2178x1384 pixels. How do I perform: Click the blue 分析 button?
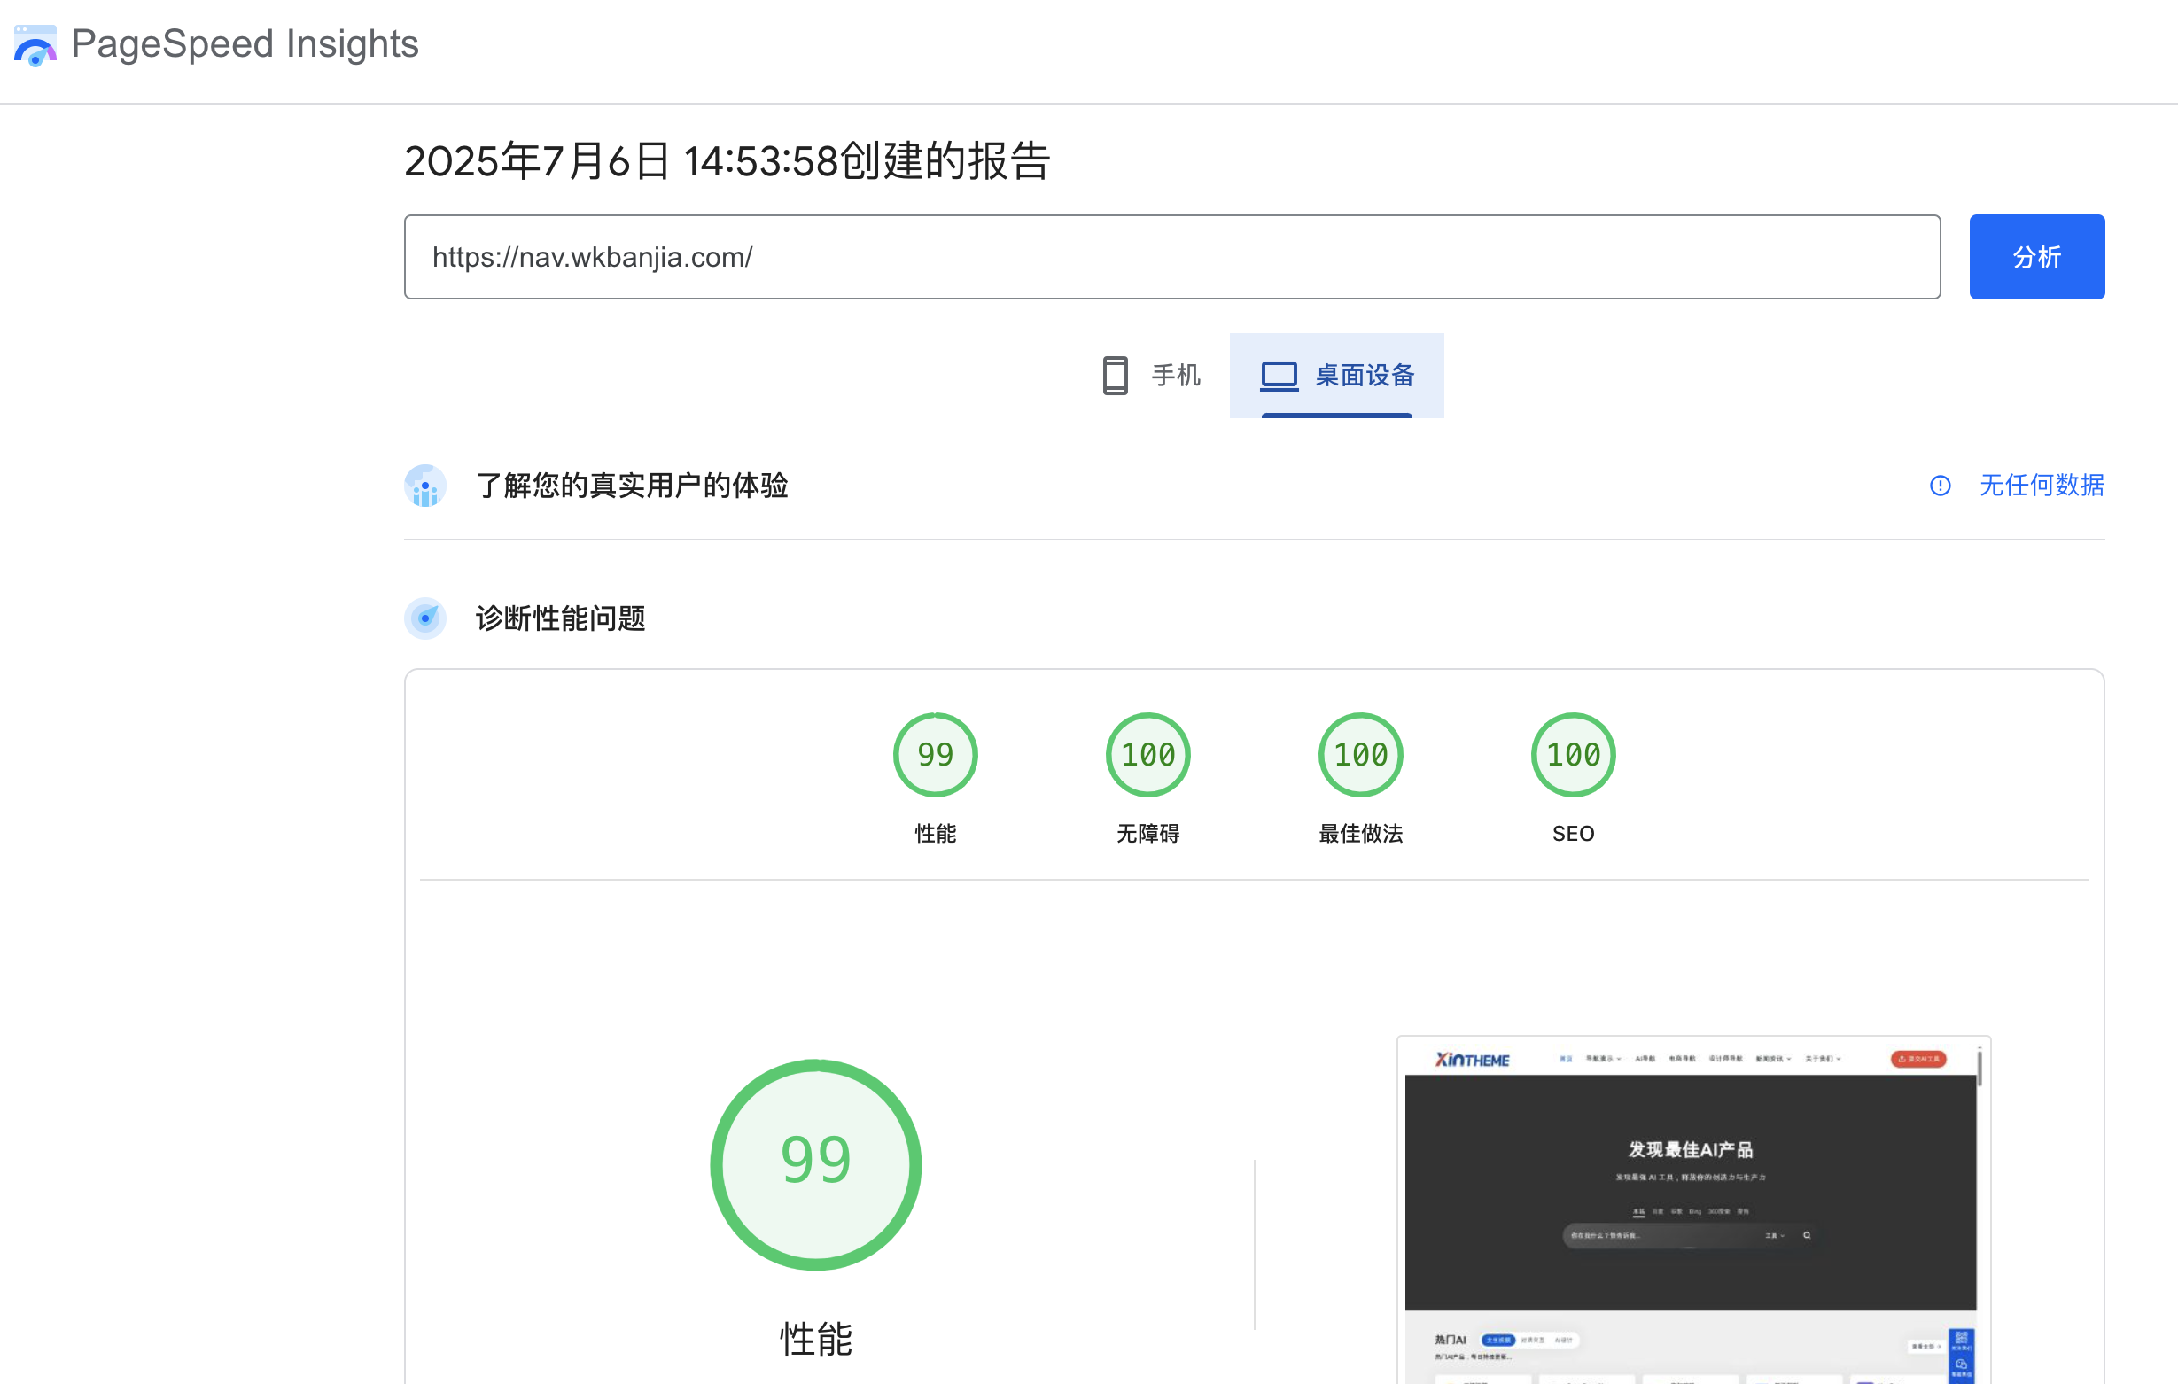point(2036,257)
